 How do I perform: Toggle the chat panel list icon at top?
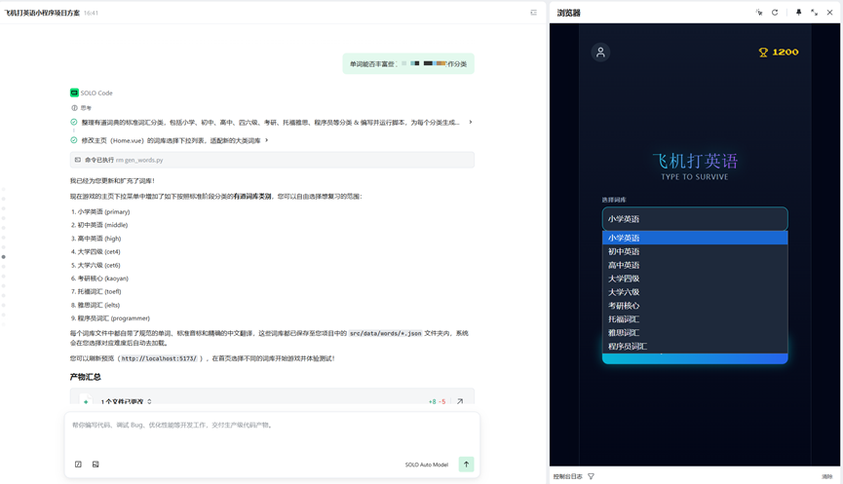(x=533, y=13)
